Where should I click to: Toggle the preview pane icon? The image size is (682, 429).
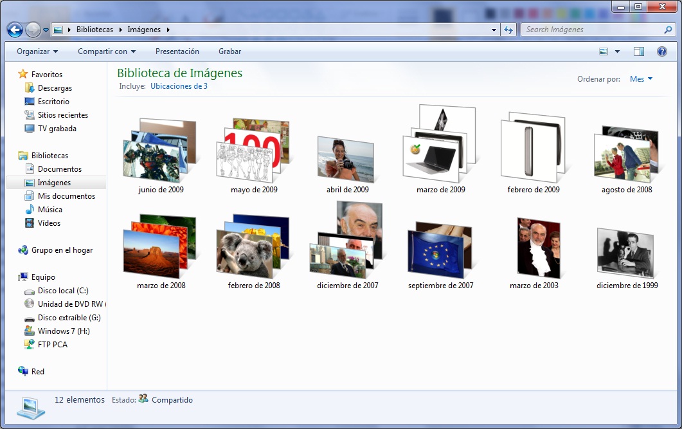point(638,51)
